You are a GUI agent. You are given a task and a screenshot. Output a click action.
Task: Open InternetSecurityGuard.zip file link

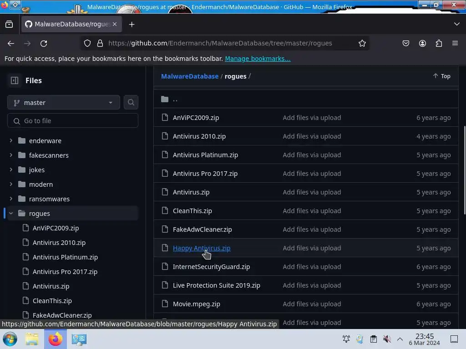[211, 267]
